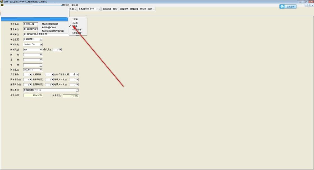314x170 pixels.
Task: Expand the 单位工程 dropdown
Action: pos(41,39)
